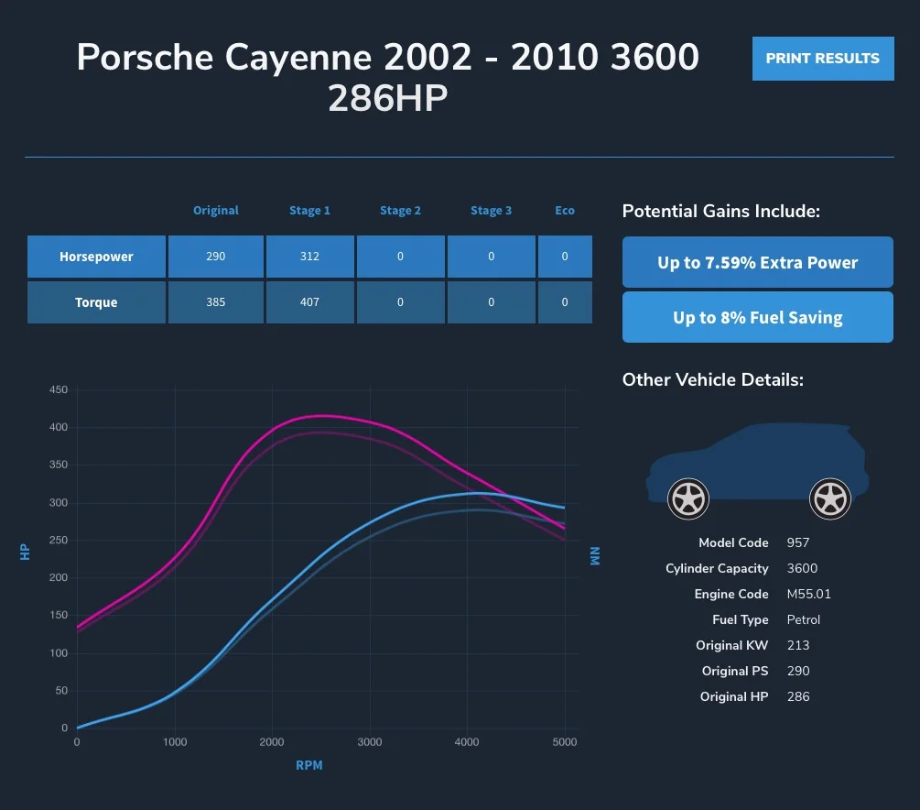Click the Original HP value 286

click(798, 696)
